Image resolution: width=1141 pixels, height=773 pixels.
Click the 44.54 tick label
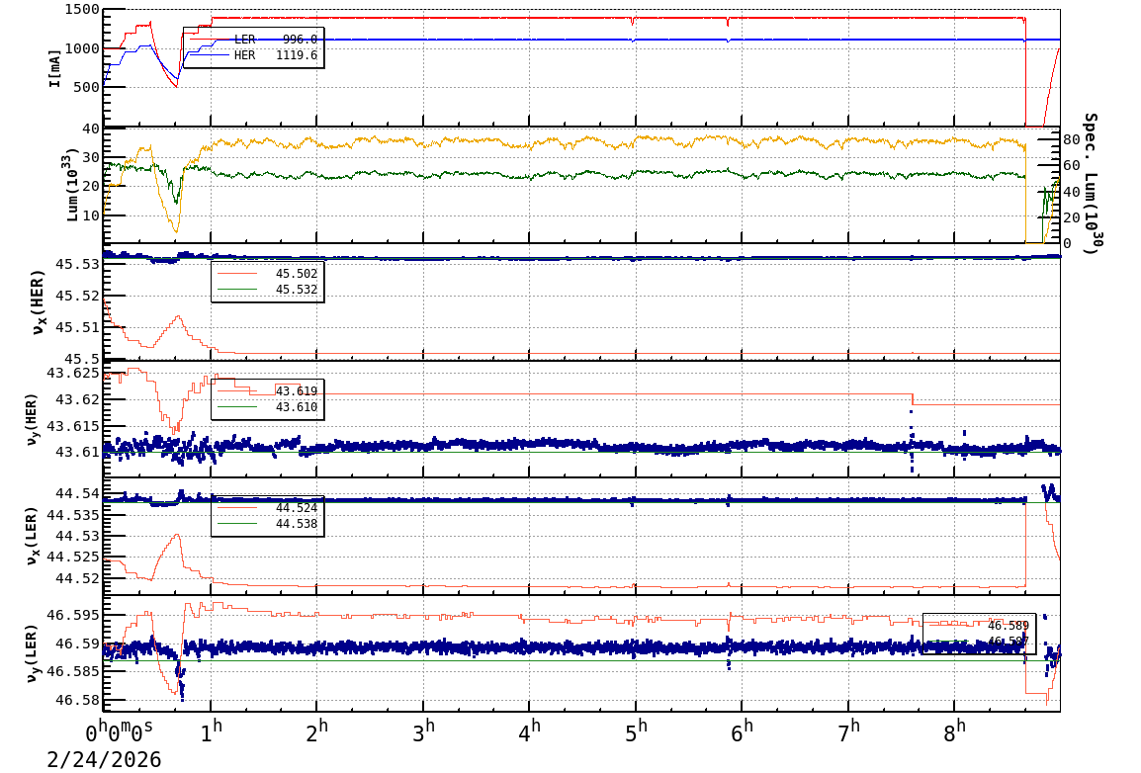click(78, 494)
